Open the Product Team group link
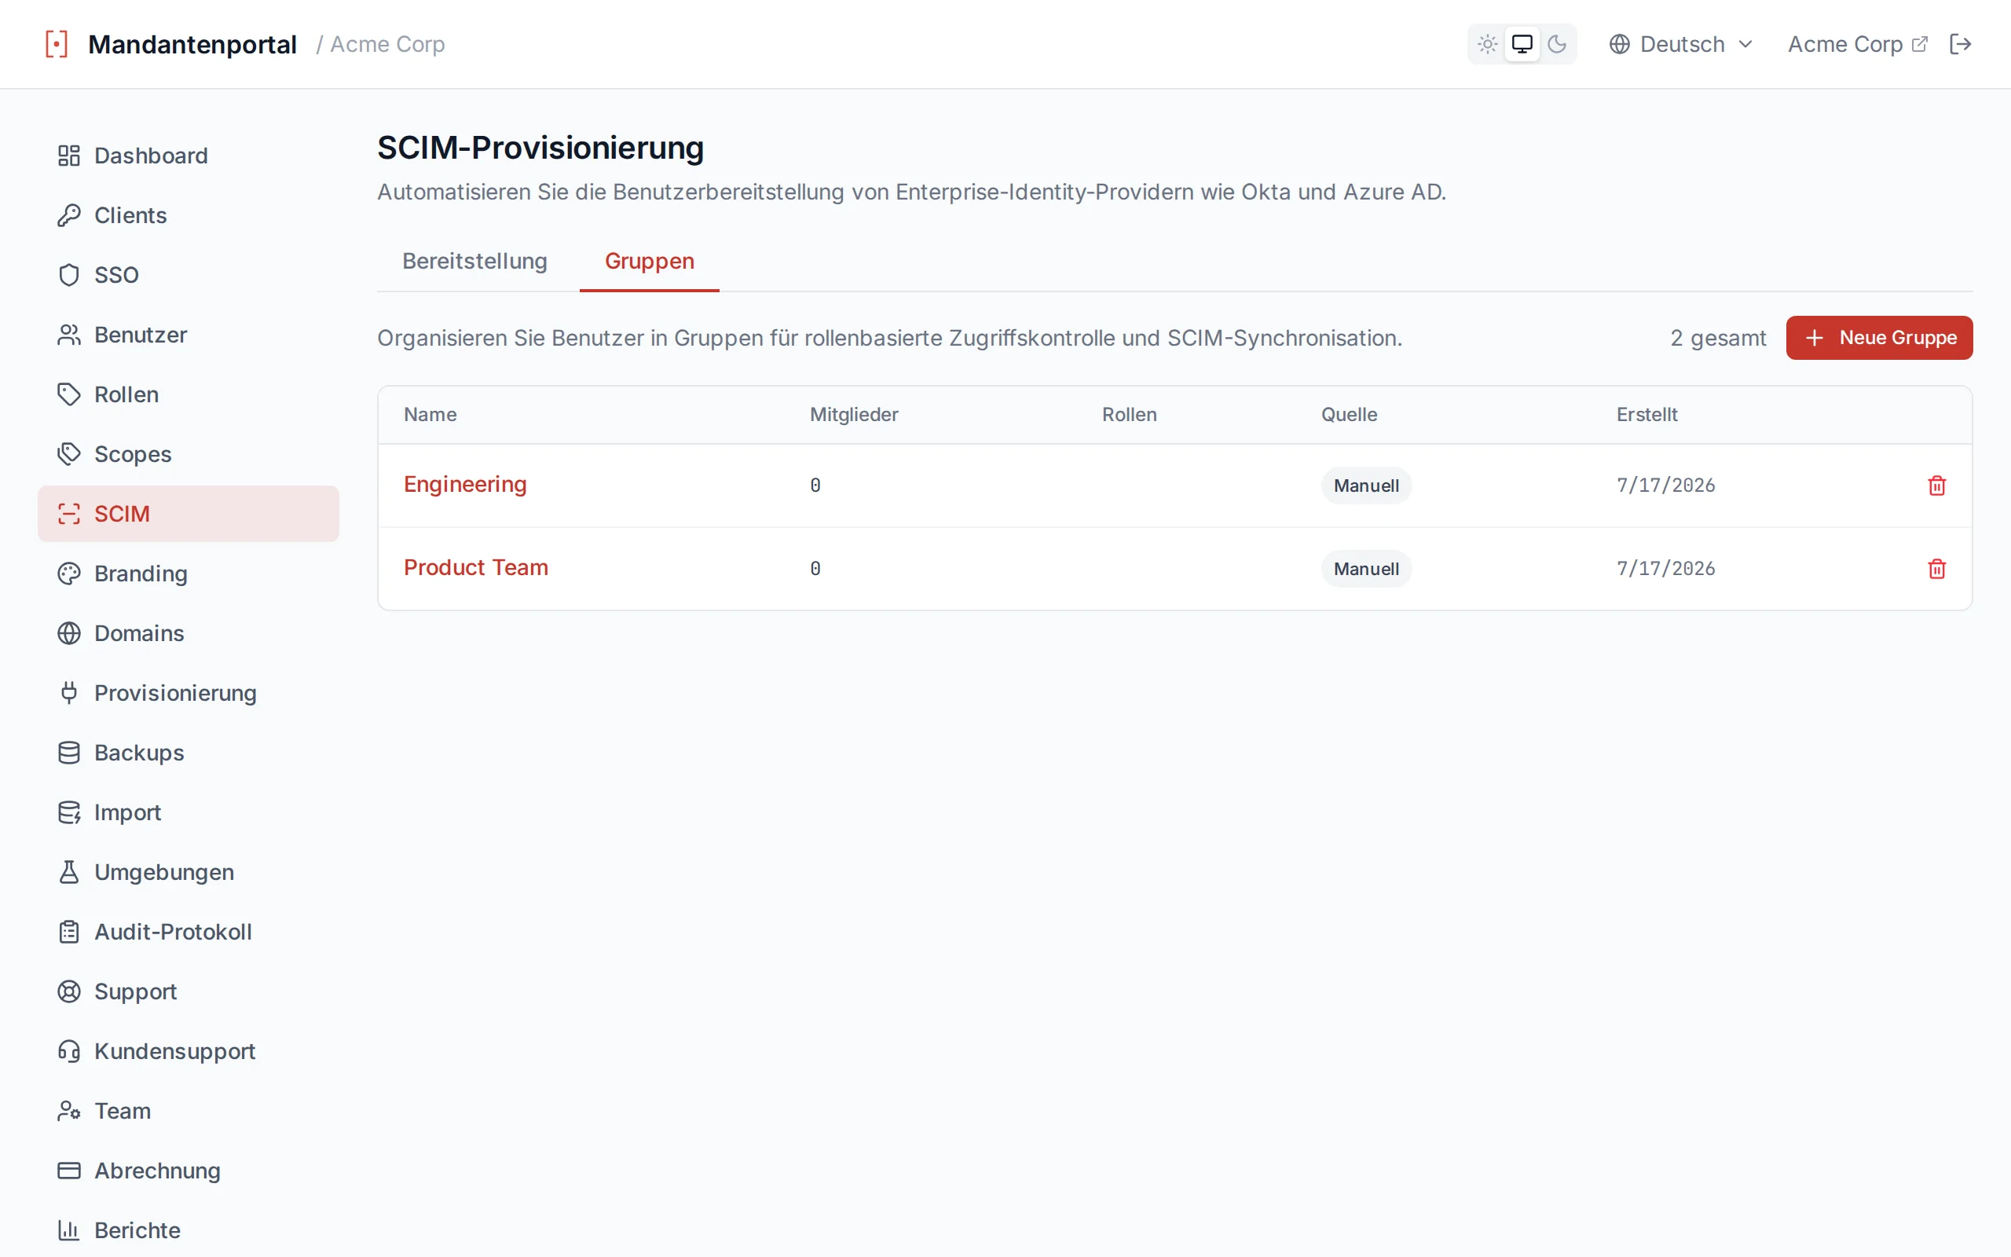Viewport: 2011px width, 1257px height. point(476,568)
